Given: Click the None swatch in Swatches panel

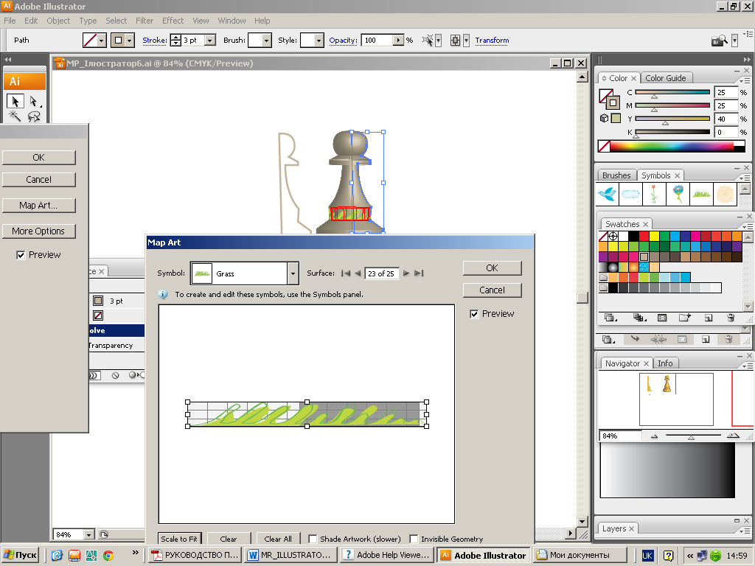Looking at the screenshot, I should pos(603,236).
